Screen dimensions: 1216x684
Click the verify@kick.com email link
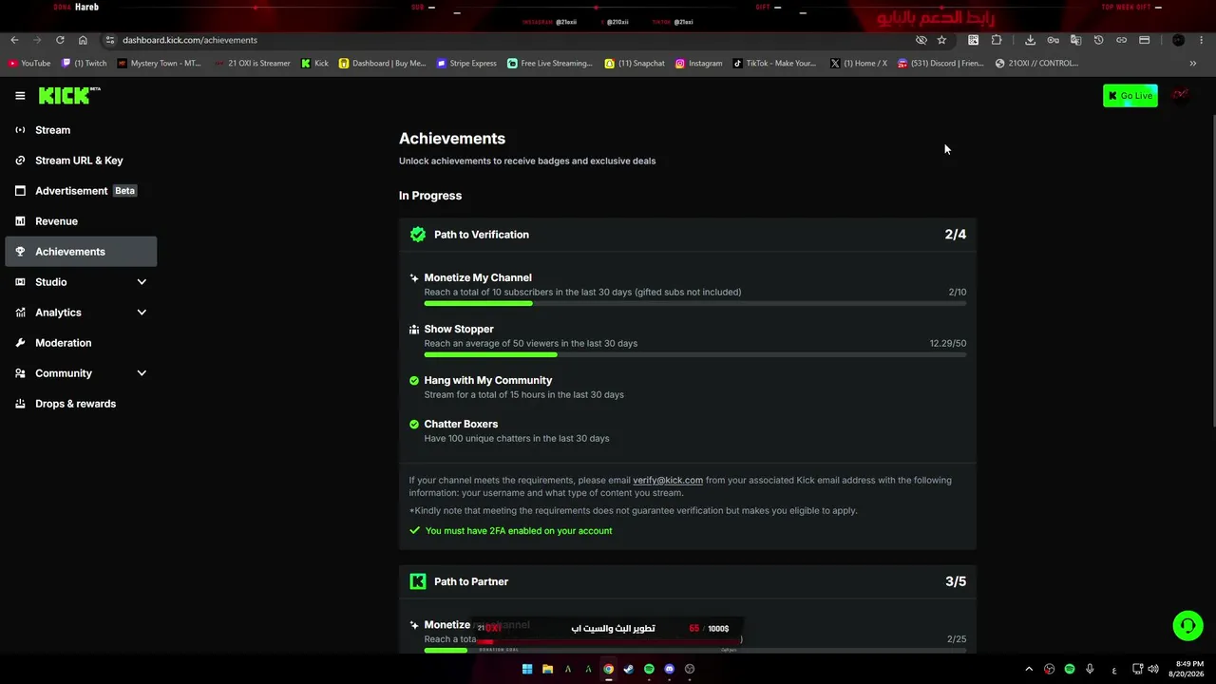click(x=668, y=480)
